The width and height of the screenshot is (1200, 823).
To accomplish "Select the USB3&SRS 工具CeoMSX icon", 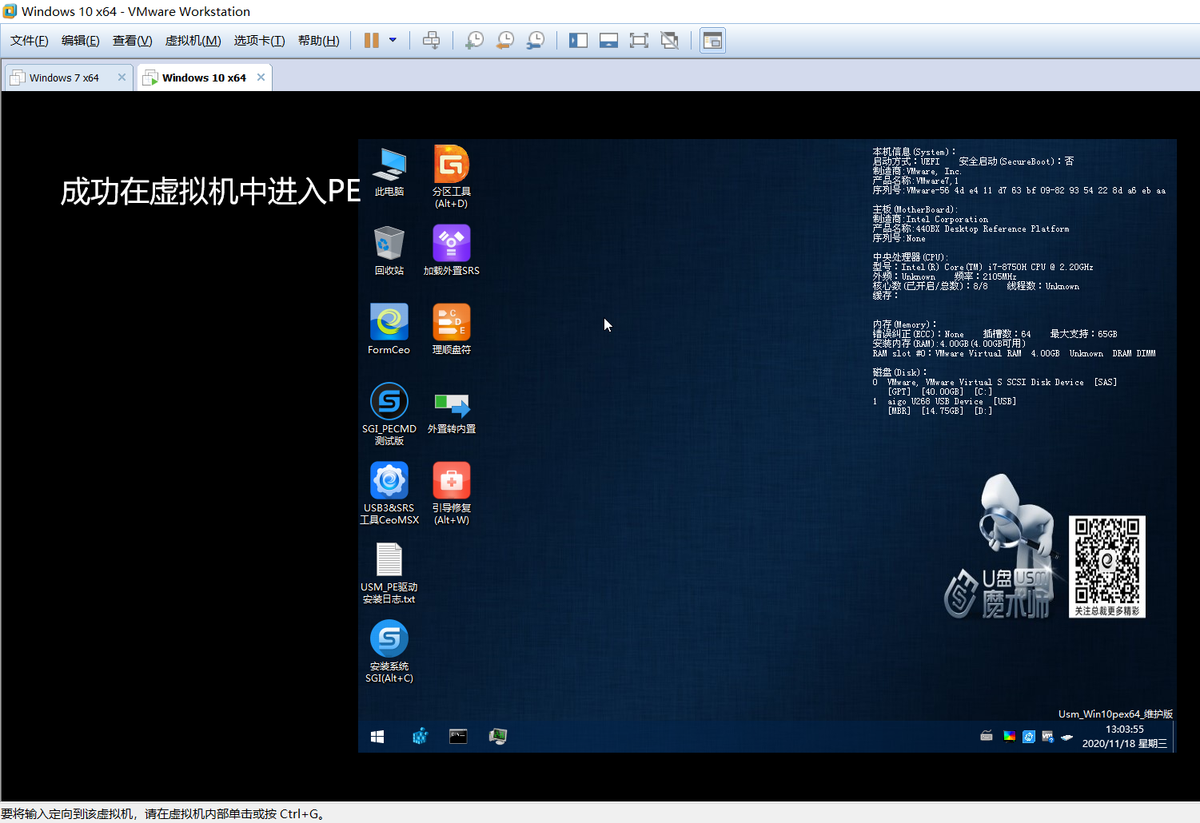I will (389, 493).
